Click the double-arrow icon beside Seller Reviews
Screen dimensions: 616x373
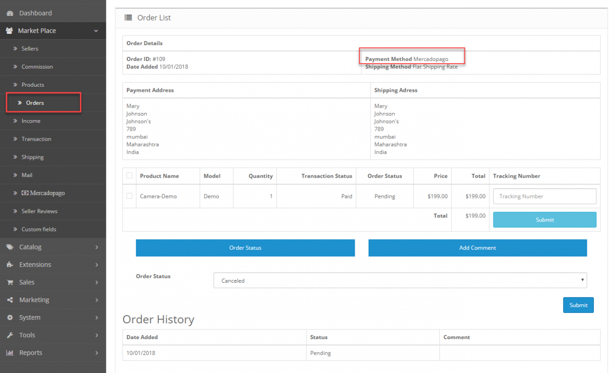click(15, 211)
